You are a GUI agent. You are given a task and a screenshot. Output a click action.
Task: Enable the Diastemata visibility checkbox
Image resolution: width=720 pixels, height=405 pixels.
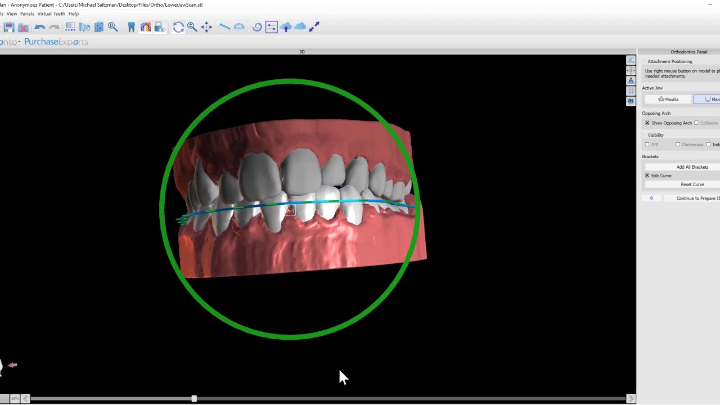(x=678, y=145)
